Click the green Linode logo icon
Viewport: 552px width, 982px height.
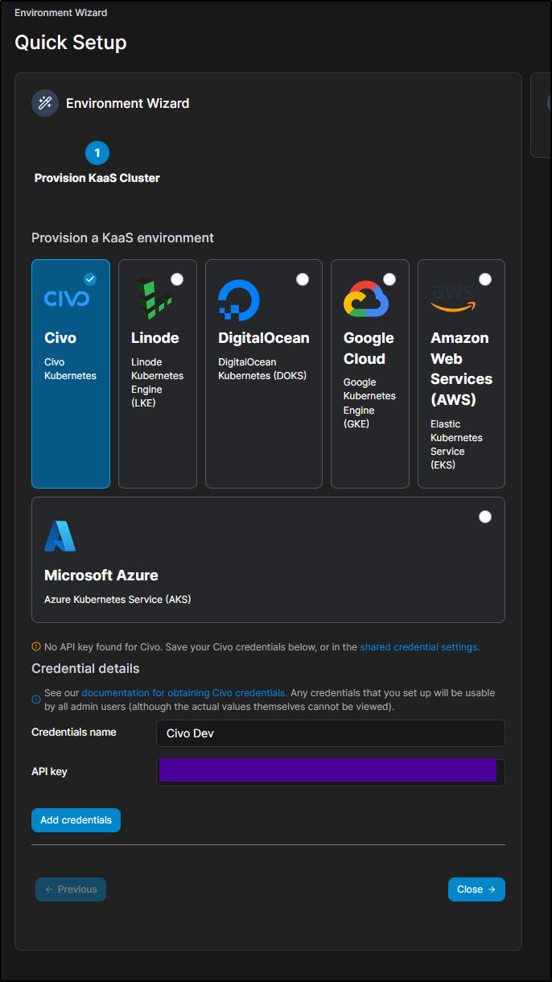click(153, 299)
